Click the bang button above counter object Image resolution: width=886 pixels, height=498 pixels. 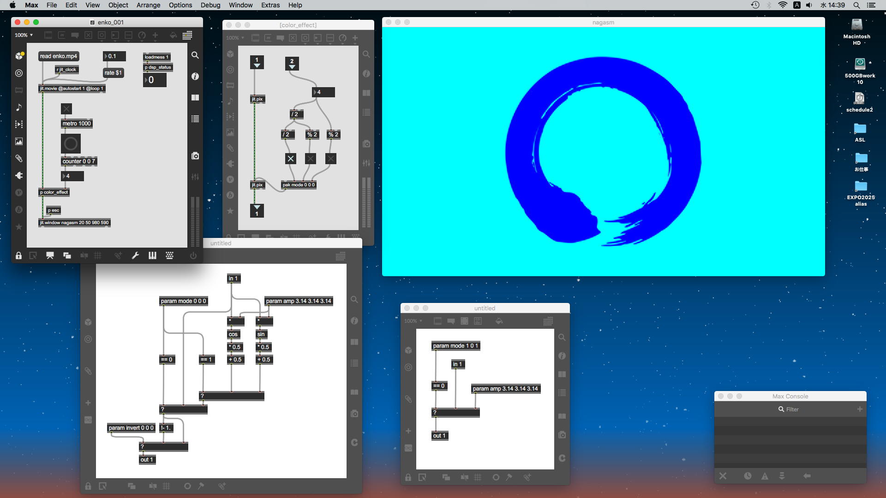point(71,143)
